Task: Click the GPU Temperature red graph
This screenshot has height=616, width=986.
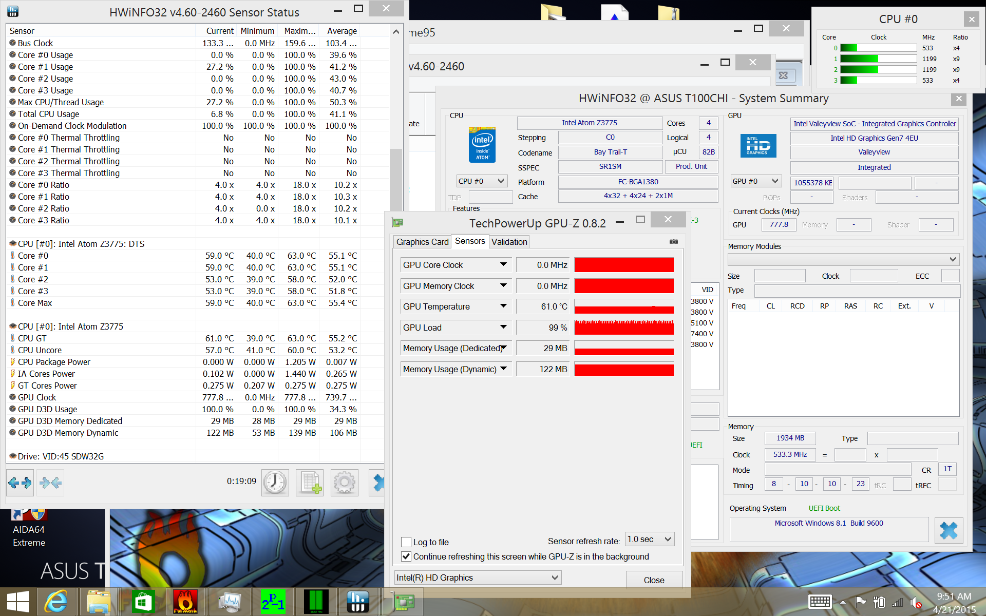Action: (624, 306)
